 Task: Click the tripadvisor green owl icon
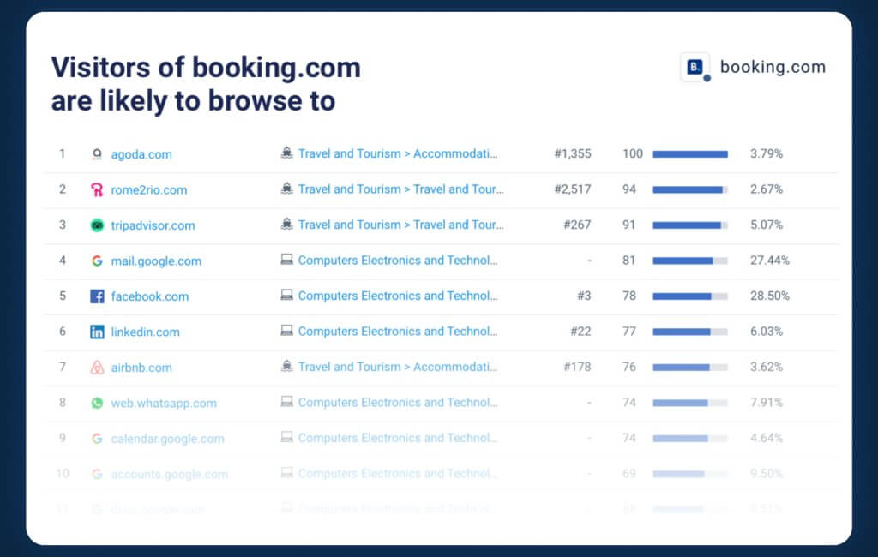[97, 225]
